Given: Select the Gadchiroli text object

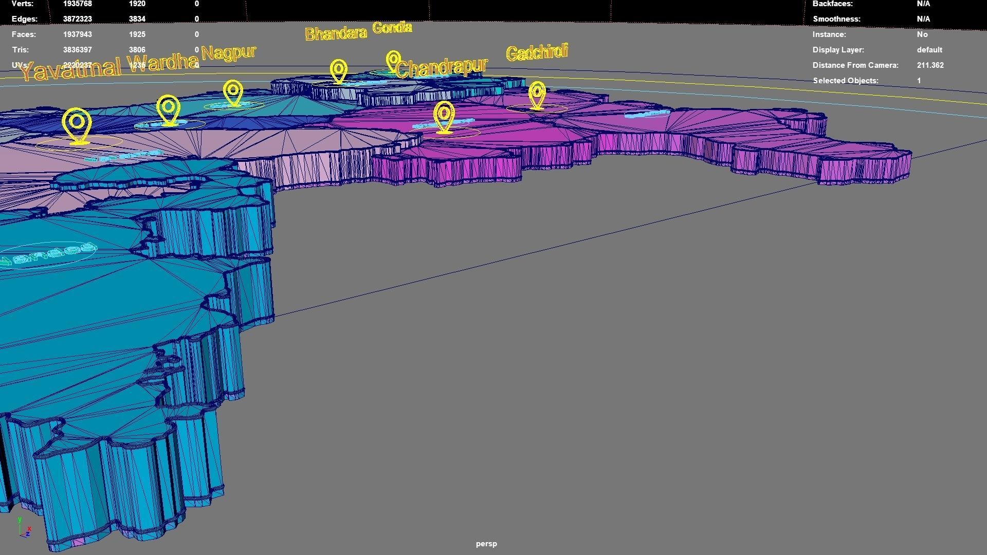Looking at the screenshot, I should [537, 52].
